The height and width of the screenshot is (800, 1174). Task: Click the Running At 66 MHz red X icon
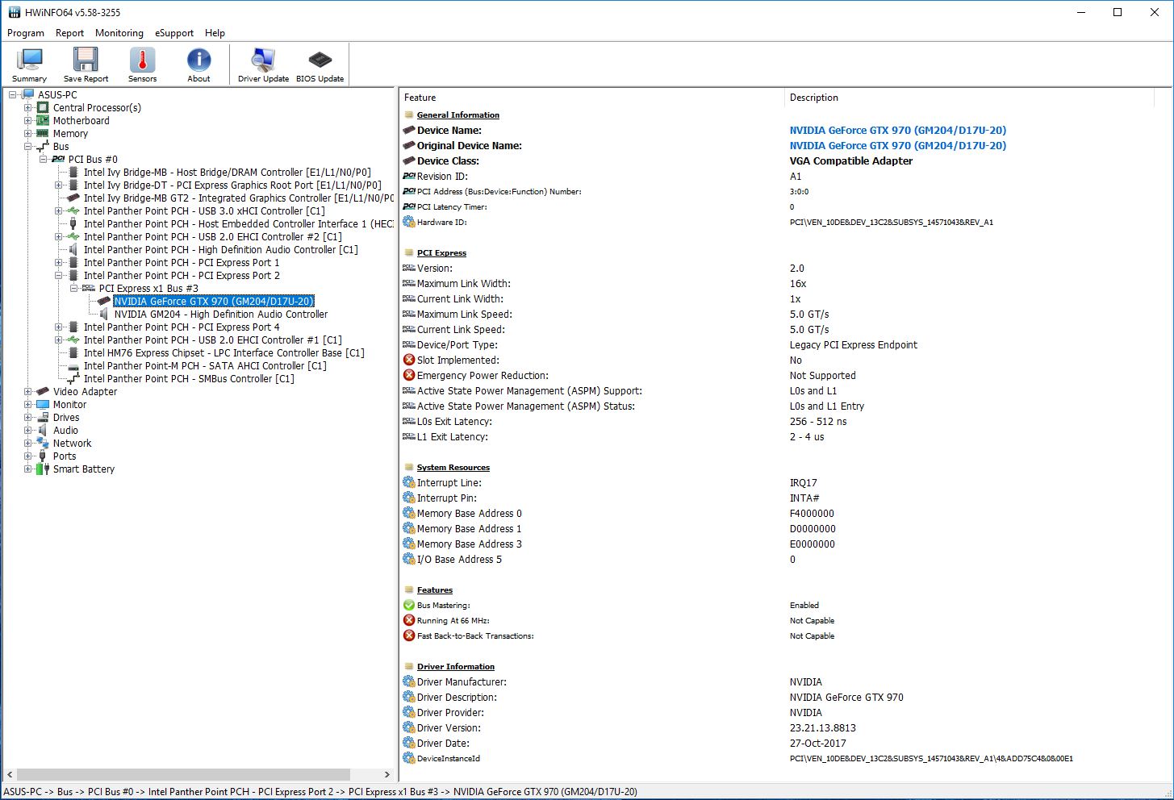click(x=409, y=620)
